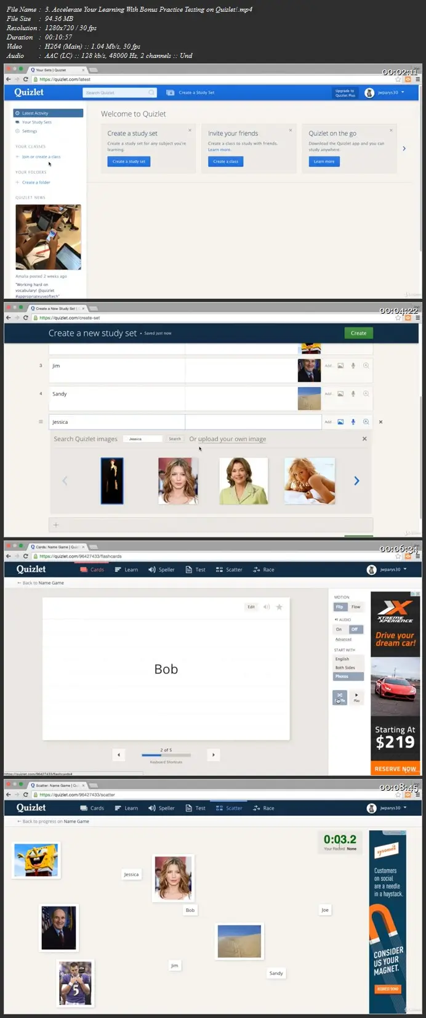Select the dark selected Jessica image thumbnail
The image size is (426, 1018).
(112, 481)
